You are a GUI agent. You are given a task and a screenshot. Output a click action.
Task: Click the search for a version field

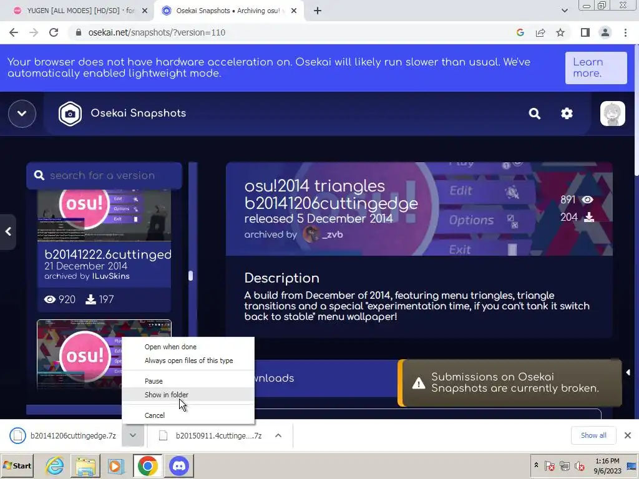104,175
